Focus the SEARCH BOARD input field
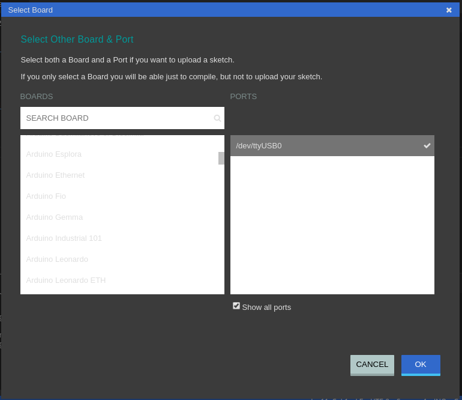 tap(117, 118)
